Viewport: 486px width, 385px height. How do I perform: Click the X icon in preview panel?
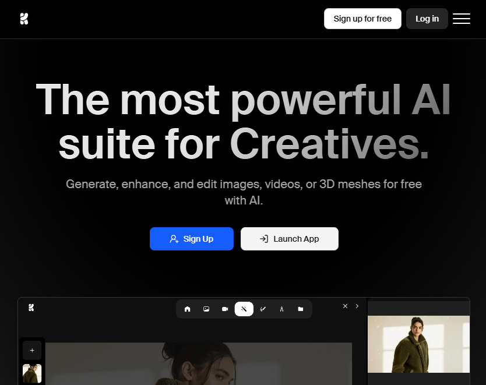coord(345,306)
